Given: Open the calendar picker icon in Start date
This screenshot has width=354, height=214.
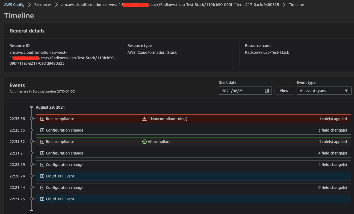Looking at the screenshot, I should (267, 91).
